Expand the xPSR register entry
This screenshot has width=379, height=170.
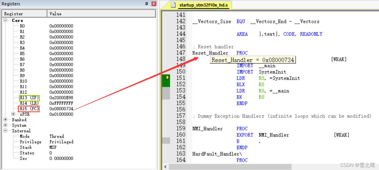pos(13,114)
